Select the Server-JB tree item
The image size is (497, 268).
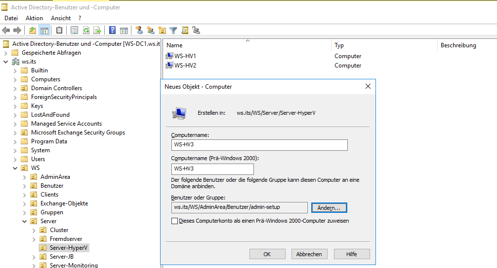tap(61, 257)
